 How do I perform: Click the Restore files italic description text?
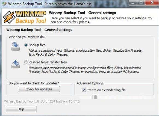tap(85, 70)
